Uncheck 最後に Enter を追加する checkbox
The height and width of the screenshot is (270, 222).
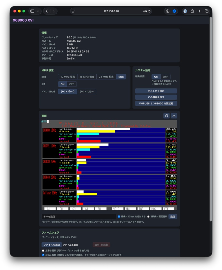point(119,217)
